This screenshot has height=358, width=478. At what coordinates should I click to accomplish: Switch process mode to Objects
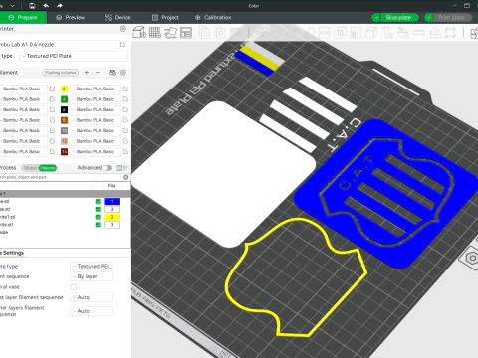coord(47,168)
